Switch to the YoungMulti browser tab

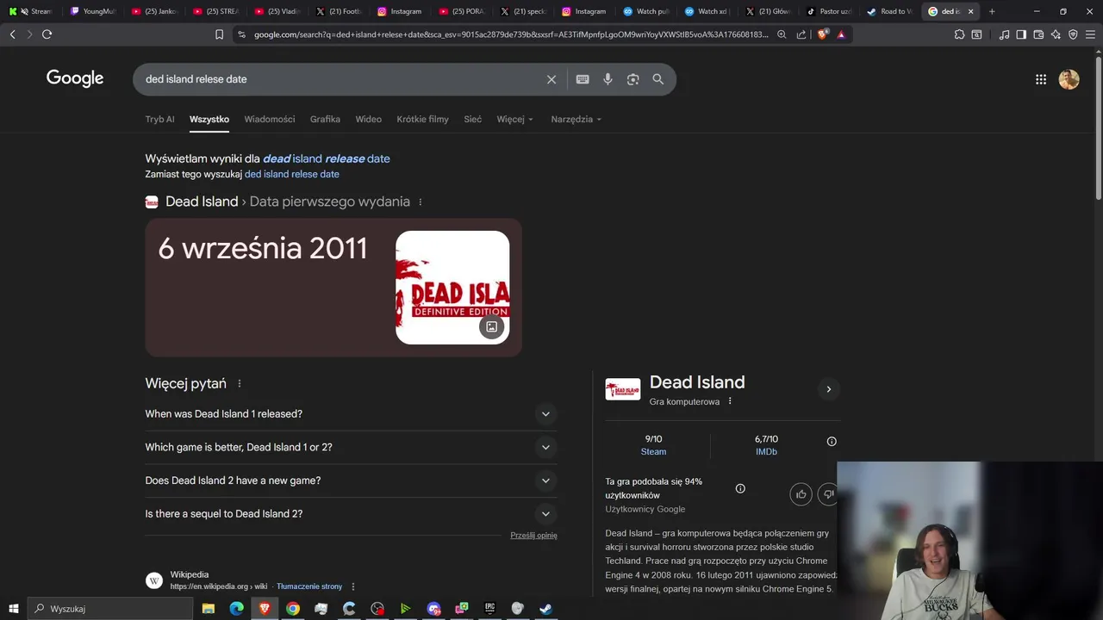[x=93, y=11]
